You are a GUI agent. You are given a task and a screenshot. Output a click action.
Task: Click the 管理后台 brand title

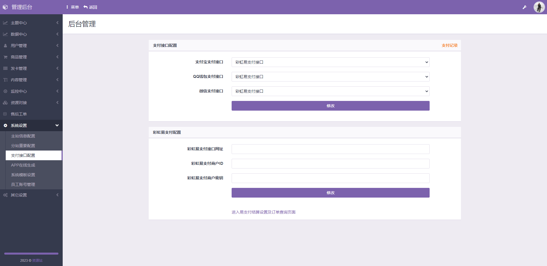tap(22, 7)
